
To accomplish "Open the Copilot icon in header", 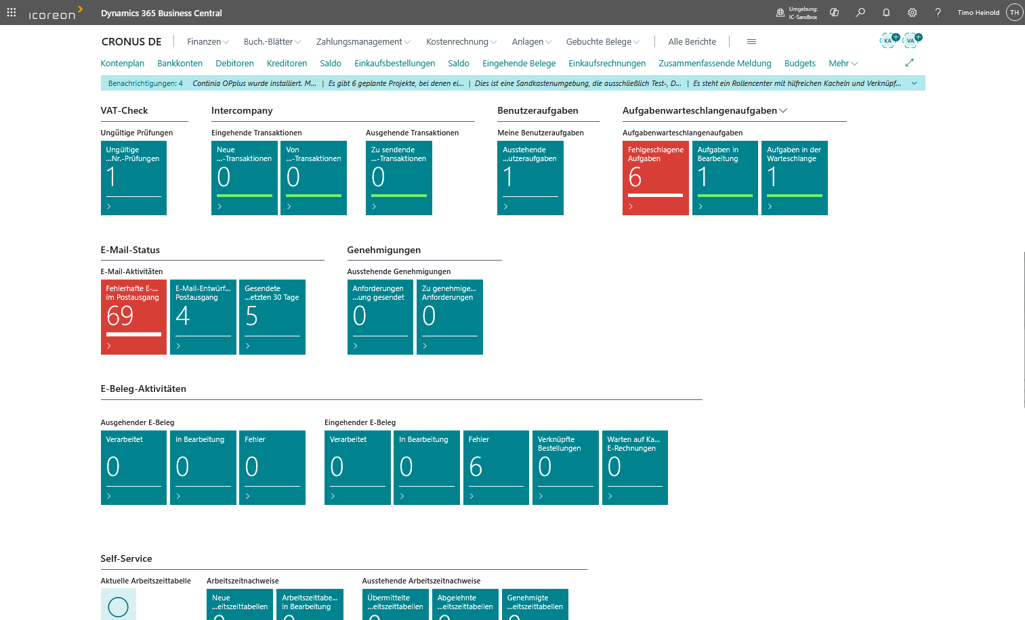I will (834, 12).
